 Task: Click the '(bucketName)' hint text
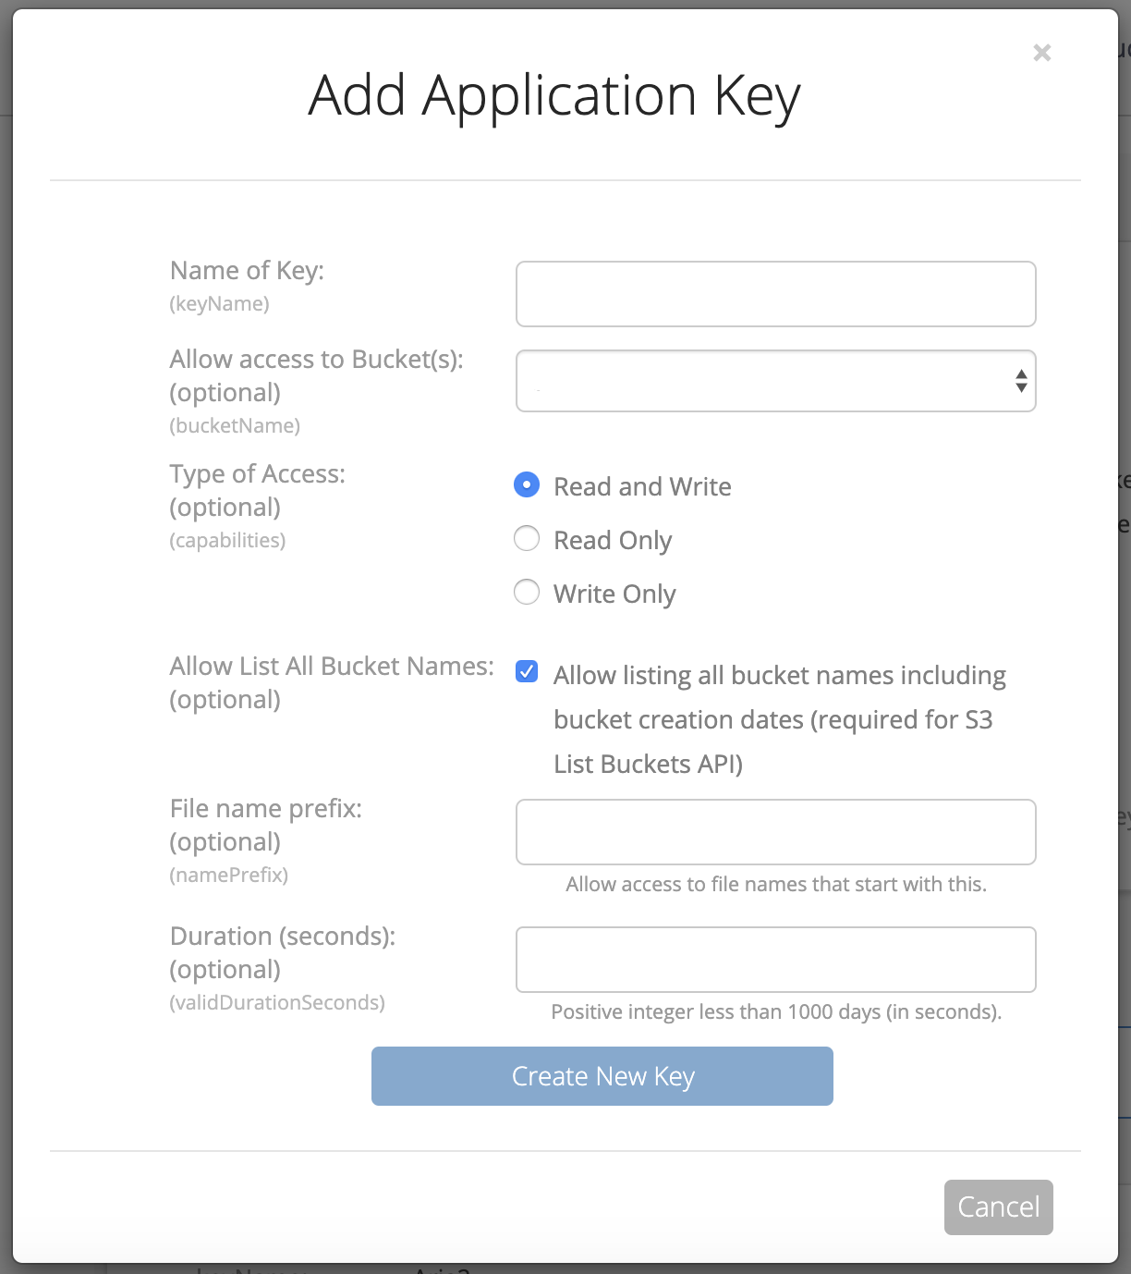coord(236,425)
